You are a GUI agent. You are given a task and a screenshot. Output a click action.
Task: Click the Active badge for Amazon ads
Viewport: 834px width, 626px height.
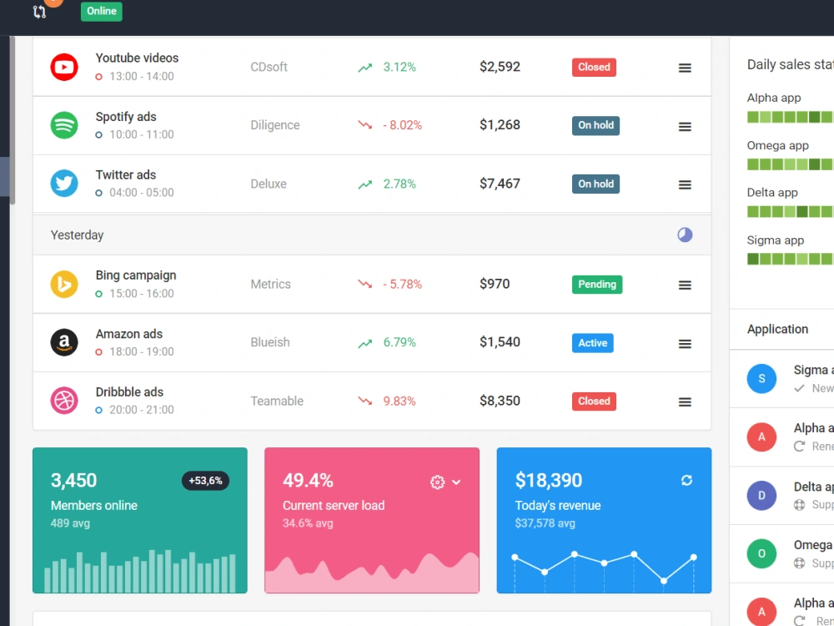(x=592, y=343)
